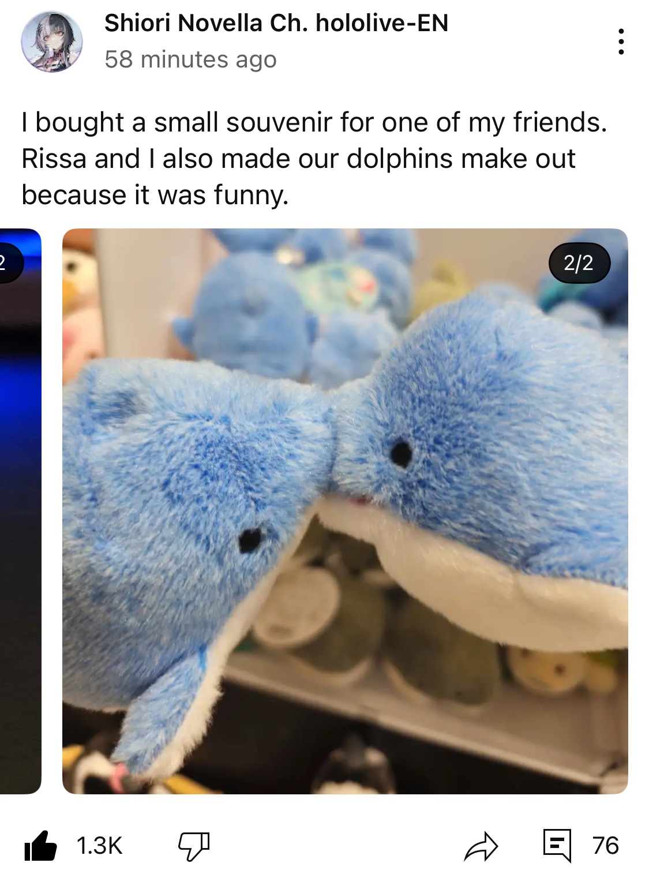View the 76 comments count
This screenshot has width=649, height=893.
pyautogui.click(x=605, y=846)
